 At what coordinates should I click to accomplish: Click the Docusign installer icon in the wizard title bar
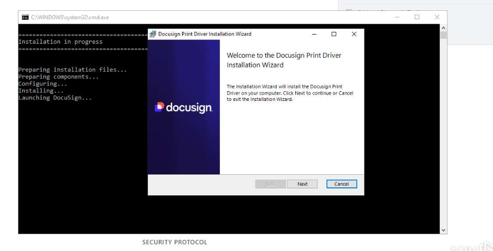coord(153,34)
